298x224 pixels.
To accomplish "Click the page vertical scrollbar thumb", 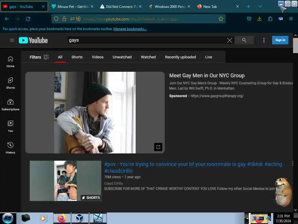I will point(295,45).
